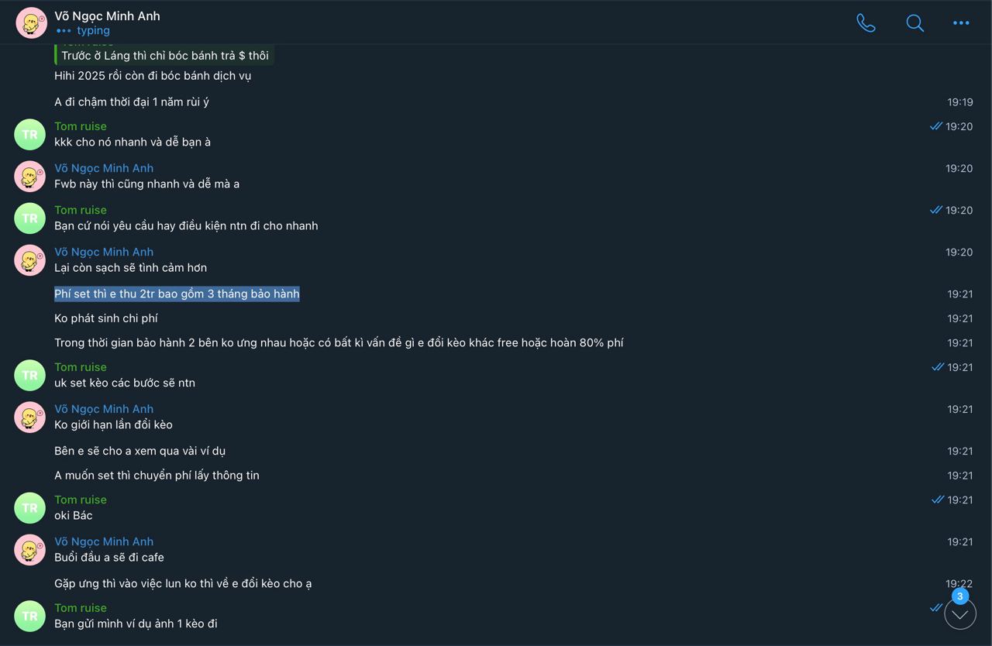Click duck avatar beside "Fwb này thì" message
The image size is (992, 646).
click(29, 177)
